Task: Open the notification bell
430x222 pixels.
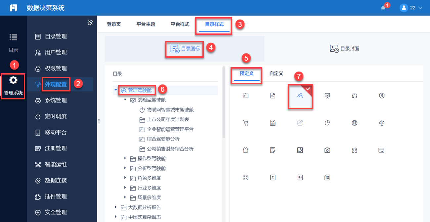Action: pos(383,8)
